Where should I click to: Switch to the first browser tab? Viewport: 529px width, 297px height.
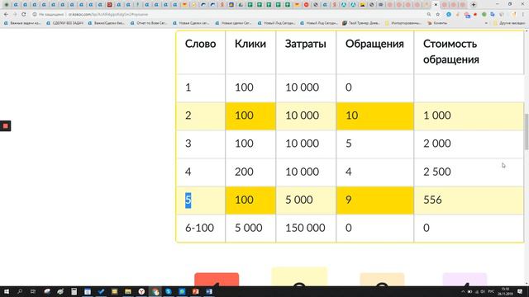7,5
